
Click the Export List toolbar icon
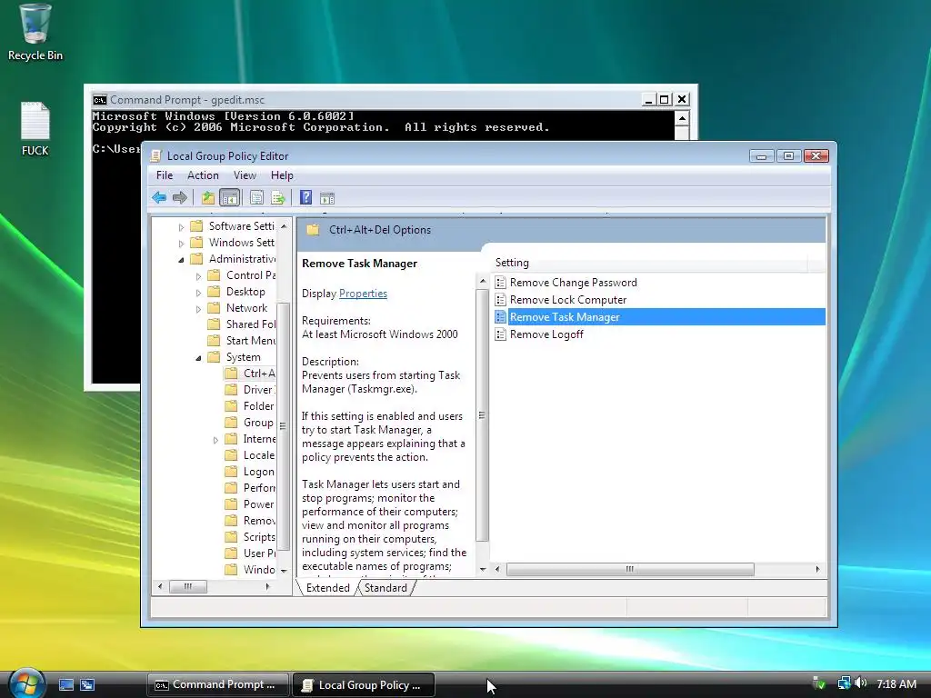click(278, 197)
